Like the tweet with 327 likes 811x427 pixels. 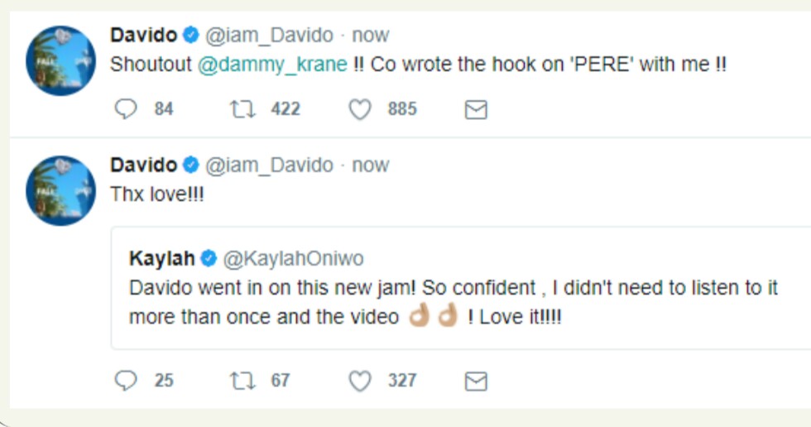360,381
